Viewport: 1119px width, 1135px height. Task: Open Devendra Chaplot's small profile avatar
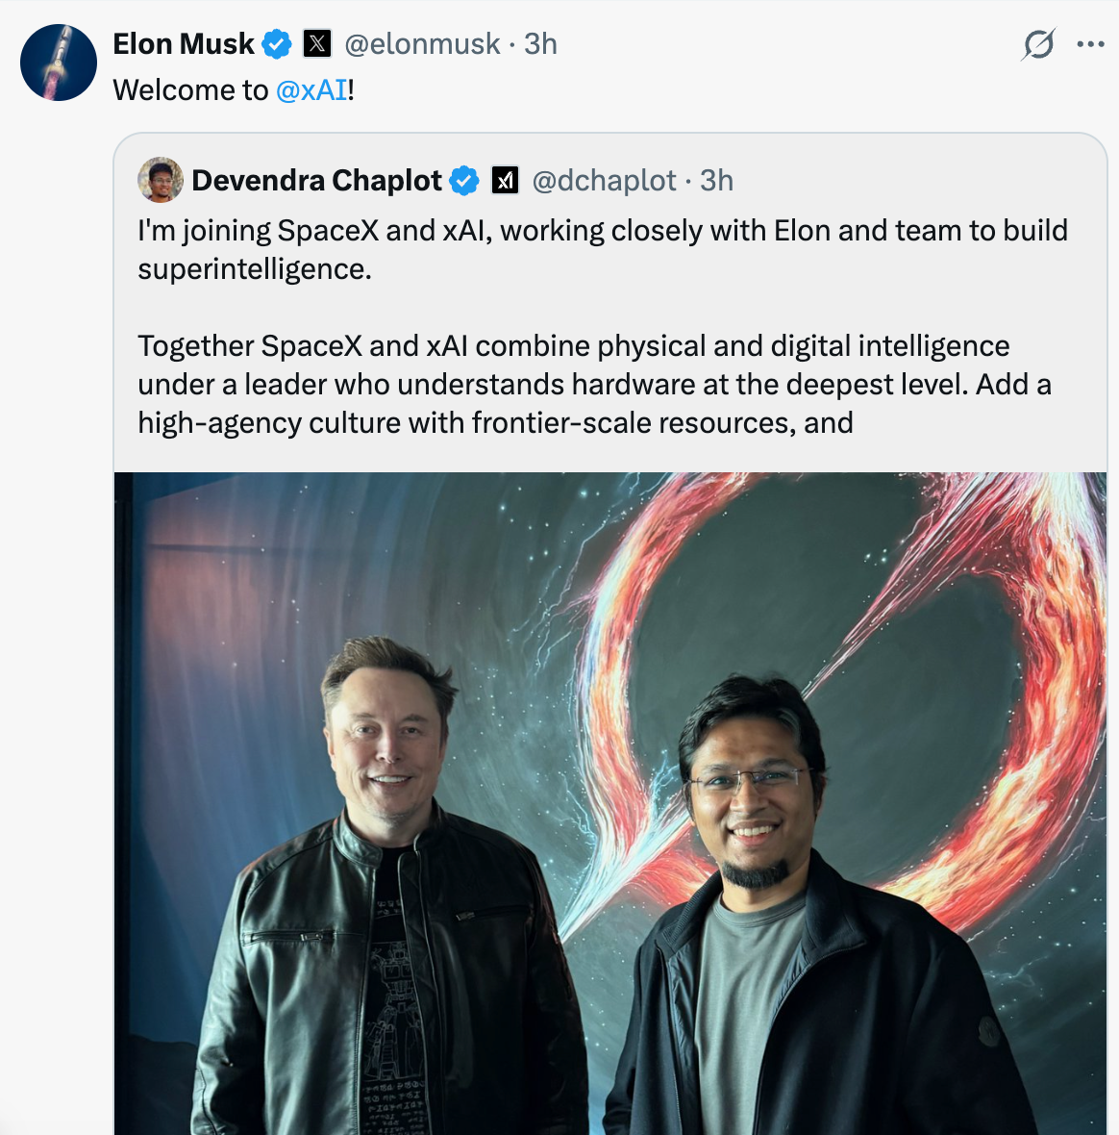[161, 180]
